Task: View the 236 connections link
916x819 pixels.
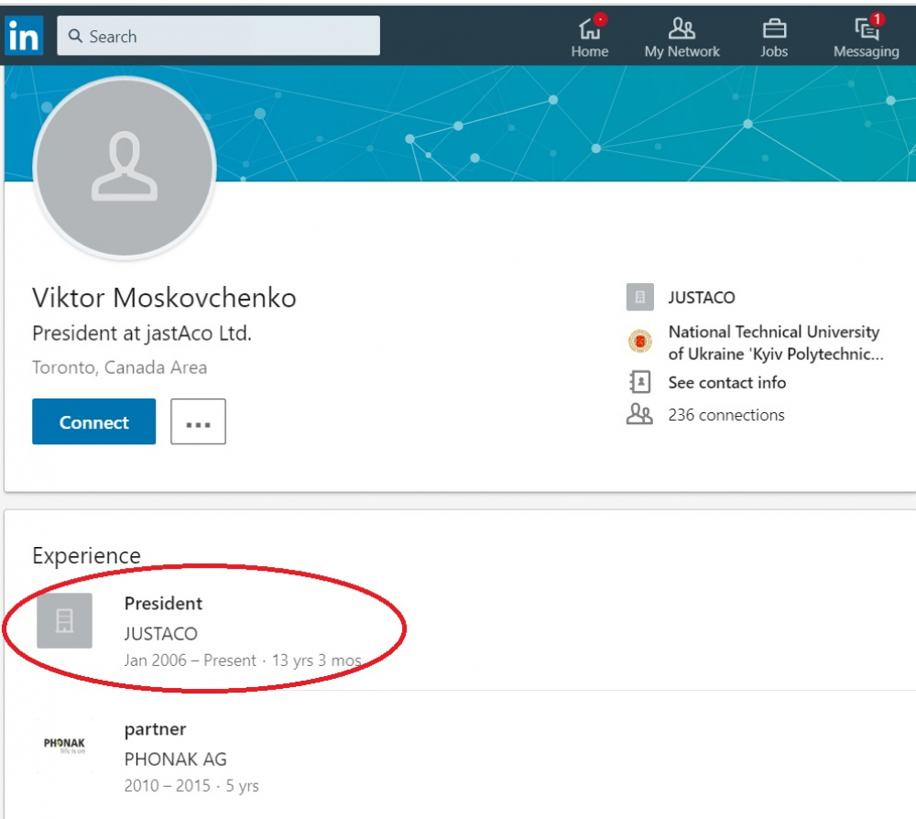Action: pyautogui.click(x=726, y=415)
